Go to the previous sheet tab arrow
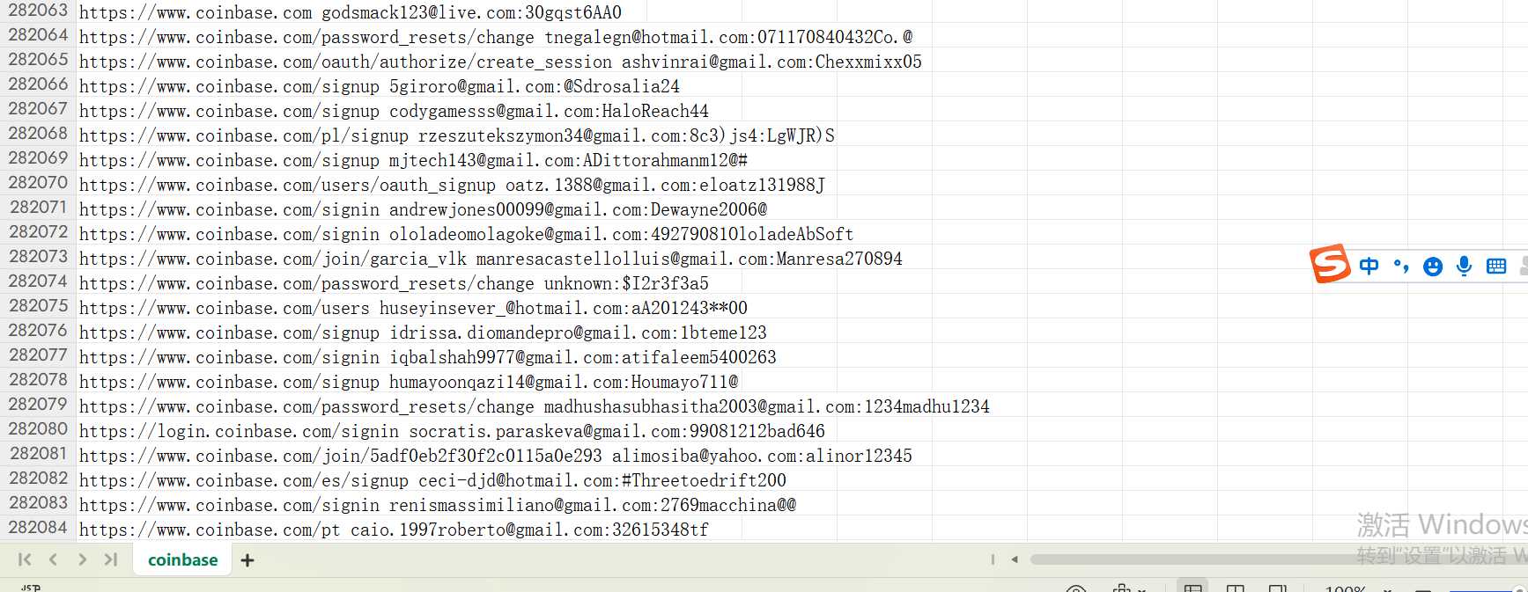 coord(54,559)
